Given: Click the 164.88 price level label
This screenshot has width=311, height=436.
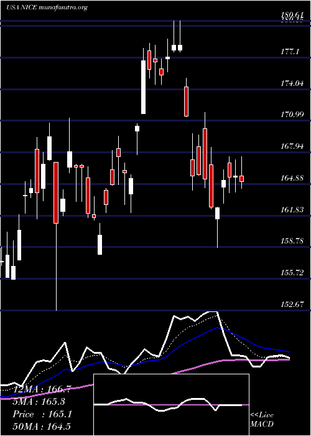Looking at the screenshot, I should click(292, 178).
